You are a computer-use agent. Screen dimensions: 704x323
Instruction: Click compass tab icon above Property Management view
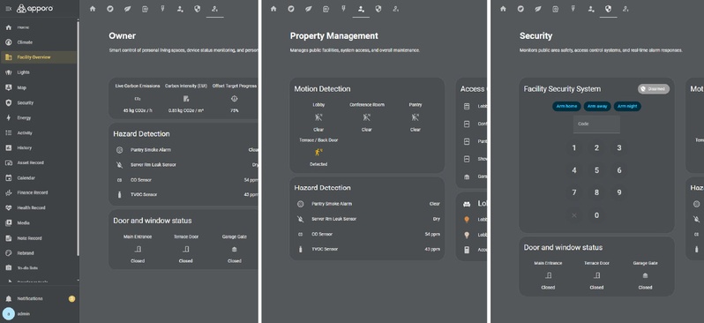291,9
